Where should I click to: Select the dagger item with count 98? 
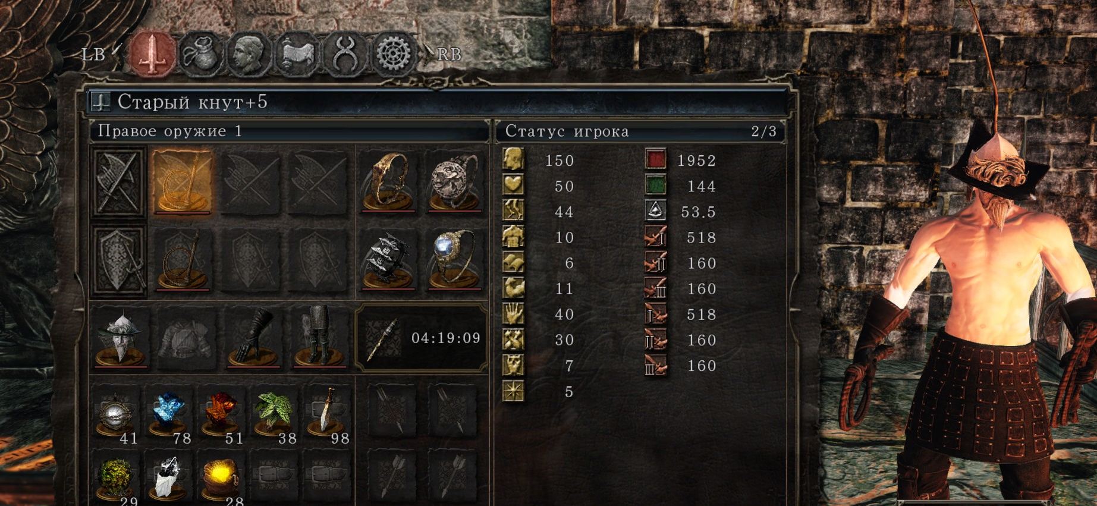[326, 415]
